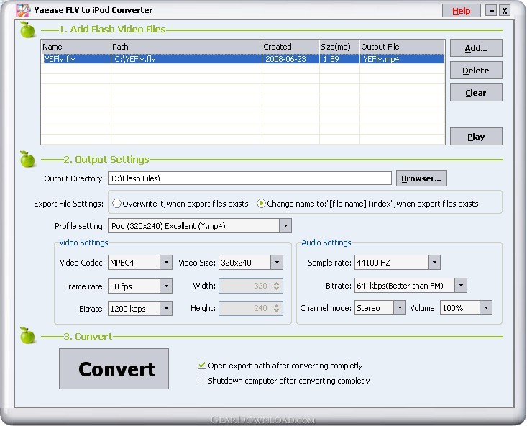The width and height of the screenshot is (527, 426).
Task: Open the audio Bitrate 64 kbps dropdown
Action: pos(461,286)
